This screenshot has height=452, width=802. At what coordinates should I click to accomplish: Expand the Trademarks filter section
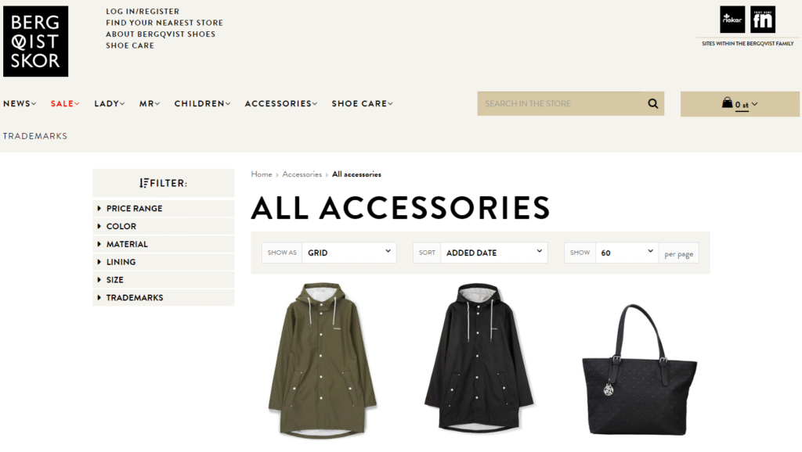click(164, 298)
